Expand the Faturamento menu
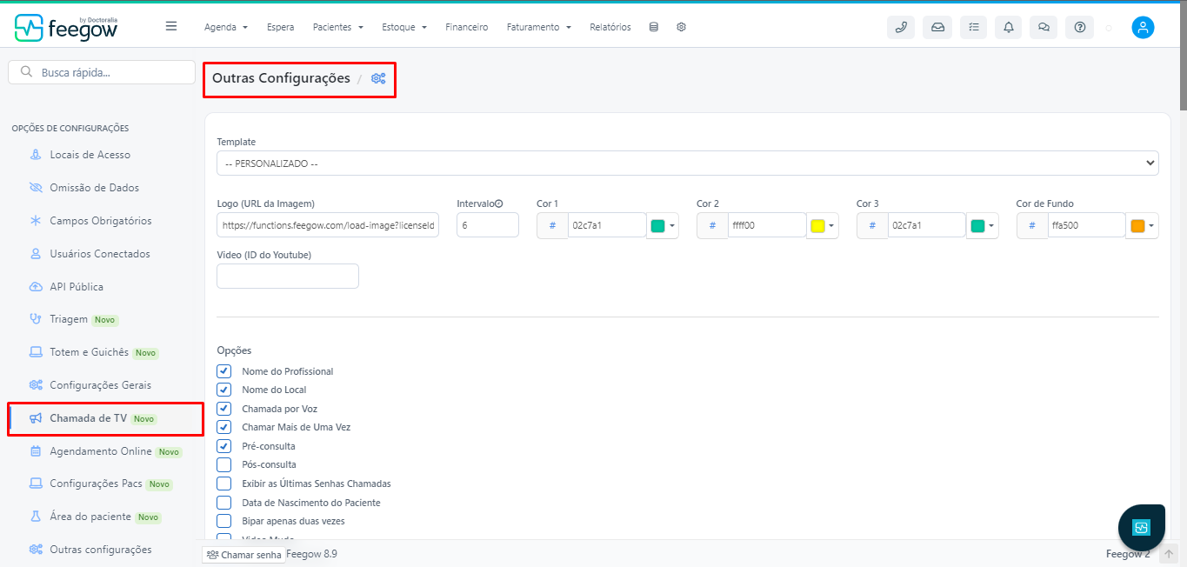Viewport: 1187px width, 567px height. (539, 27)
